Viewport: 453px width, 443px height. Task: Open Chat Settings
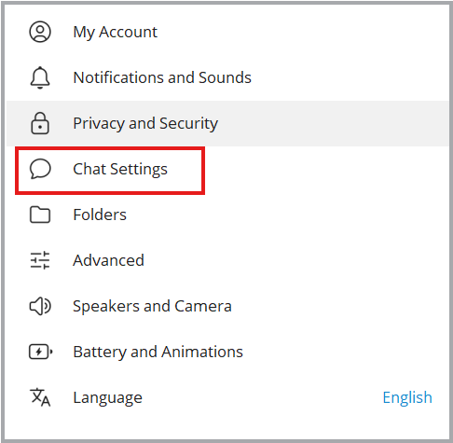coord(120,170)
